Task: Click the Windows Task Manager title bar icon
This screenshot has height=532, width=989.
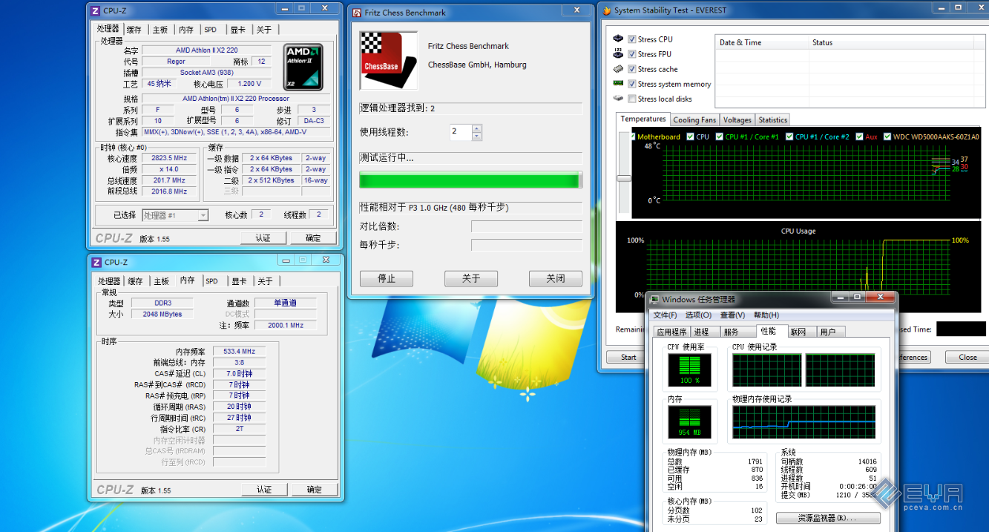Action: (x=654, y=300)
